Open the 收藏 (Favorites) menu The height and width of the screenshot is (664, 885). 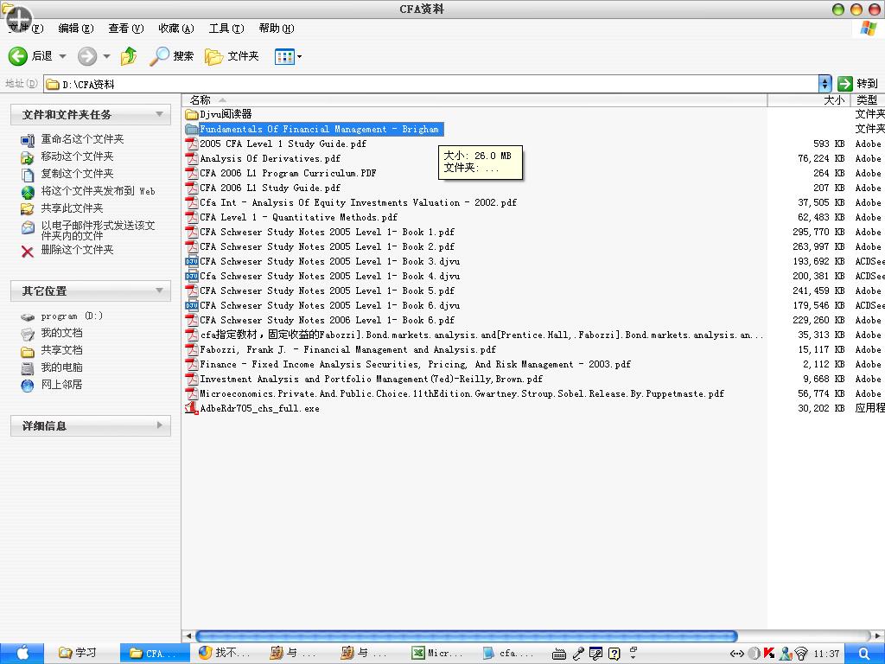[x=176, y=29]
